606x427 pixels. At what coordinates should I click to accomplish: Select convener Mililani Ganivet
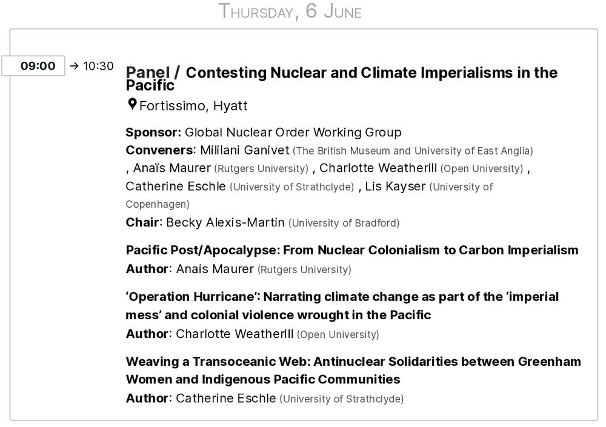[x=245, y=150]
